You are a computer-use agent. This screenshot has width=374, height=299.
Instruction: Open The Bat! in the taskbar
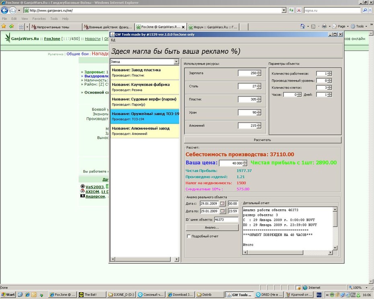pos(92,295)
